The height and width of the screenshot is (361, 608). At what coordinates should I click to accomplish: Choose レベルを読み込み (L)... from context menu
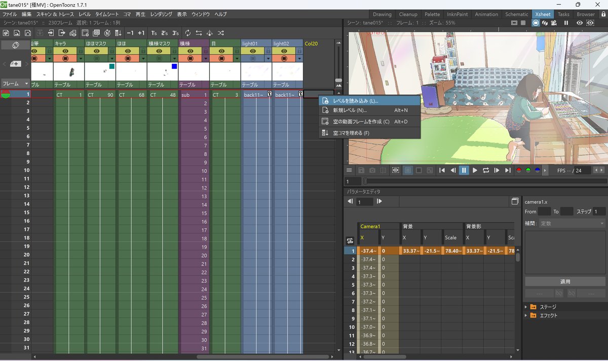[x=370, y=101]
